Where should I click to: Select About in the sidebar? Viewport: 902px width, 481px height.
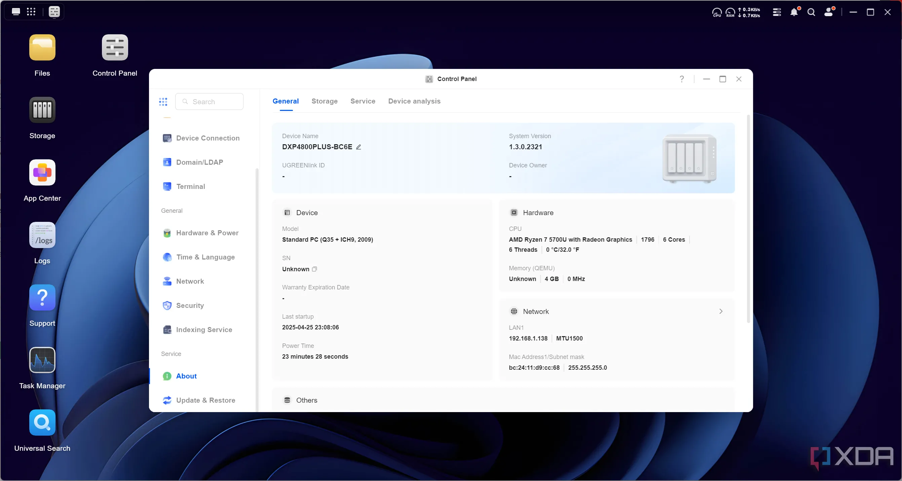180,376
